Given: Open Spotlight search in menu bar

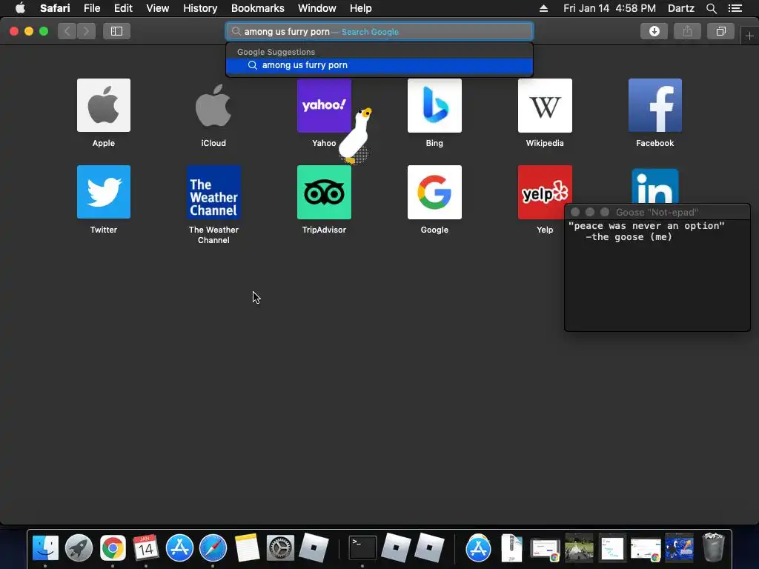Looking at the screenshot, I should pyautogui.click(x=711, y=8).
